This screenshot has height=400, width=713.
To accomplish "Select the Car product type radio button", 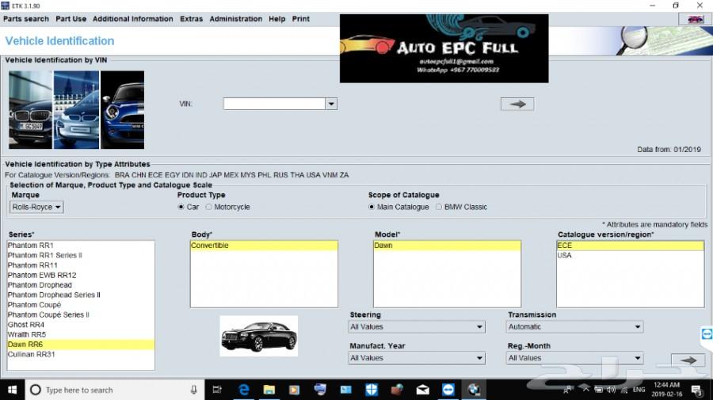I will (181, 207).
